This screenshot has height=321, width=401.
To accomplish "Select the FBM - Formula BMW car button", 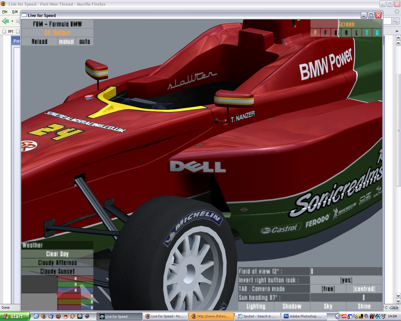I will 57,24.
